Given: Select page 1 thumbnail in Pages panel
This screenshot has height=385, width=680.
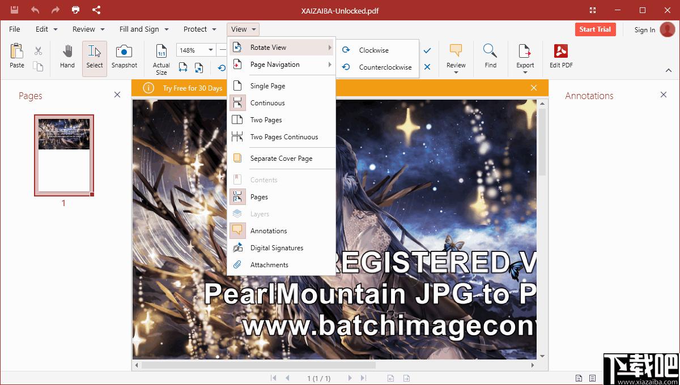Looking at the screenshot, I should pos(64,156).
